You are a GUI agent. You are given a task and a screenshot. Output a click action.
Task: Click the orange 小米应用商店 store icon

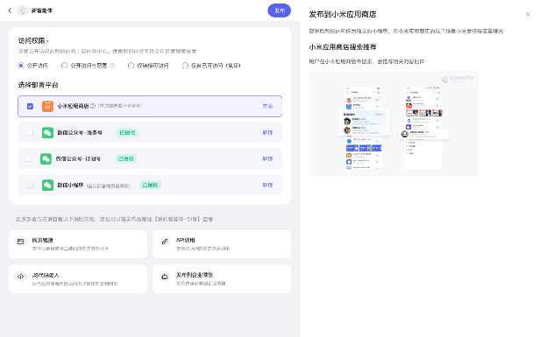47,106
